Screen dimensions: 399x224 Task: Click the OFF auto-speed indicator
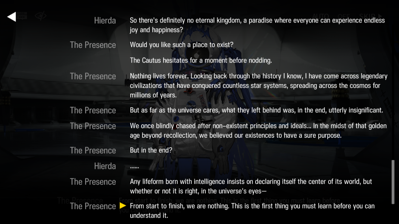coord(344,16)
